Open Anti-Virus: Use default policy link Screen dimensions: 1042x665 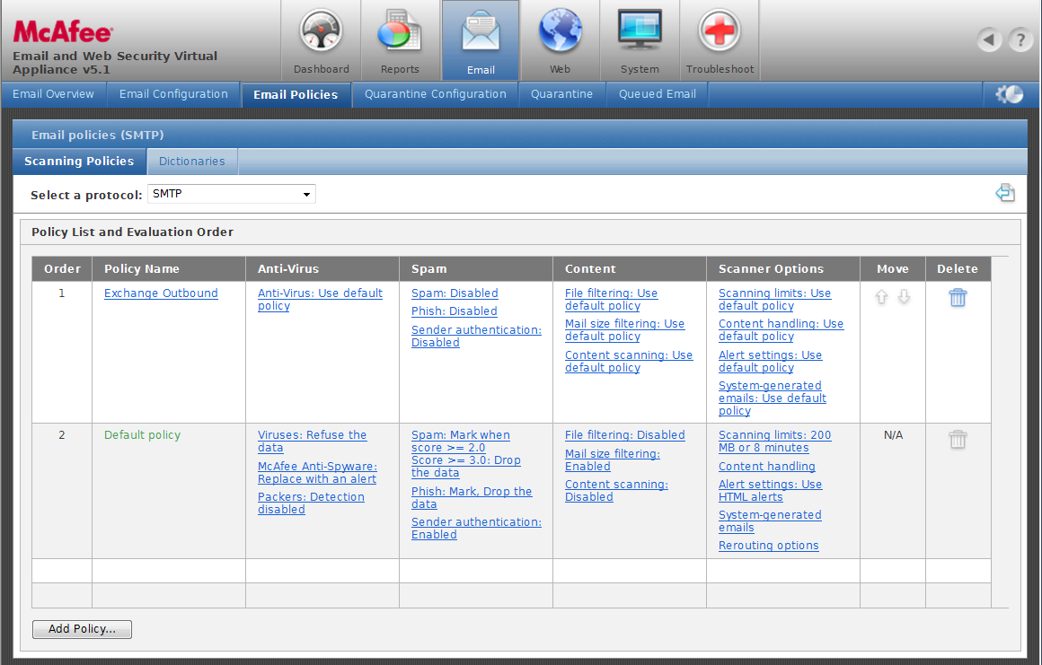click(320, 300)
